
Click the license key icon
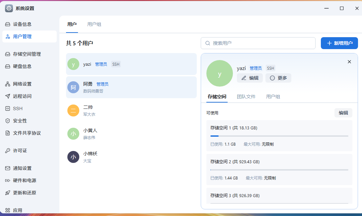coord(8,151)
